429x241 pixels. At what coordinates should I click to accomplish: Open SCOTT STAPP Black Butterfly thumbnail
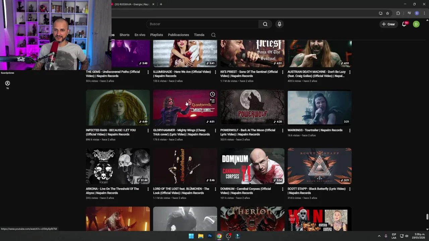(319, 166)
